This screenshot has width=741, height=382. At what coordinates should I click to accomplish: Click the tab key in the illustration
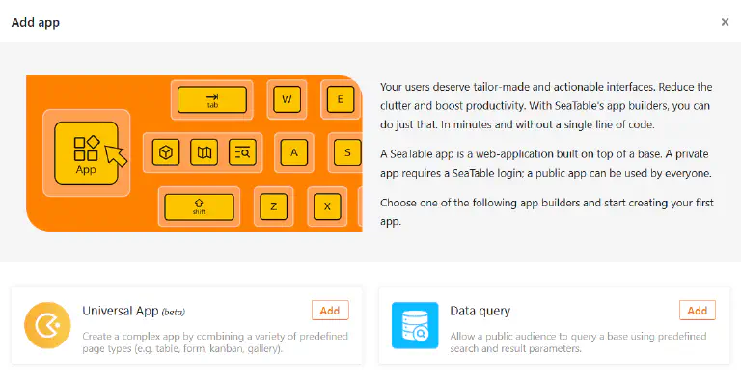click(212, 99)
